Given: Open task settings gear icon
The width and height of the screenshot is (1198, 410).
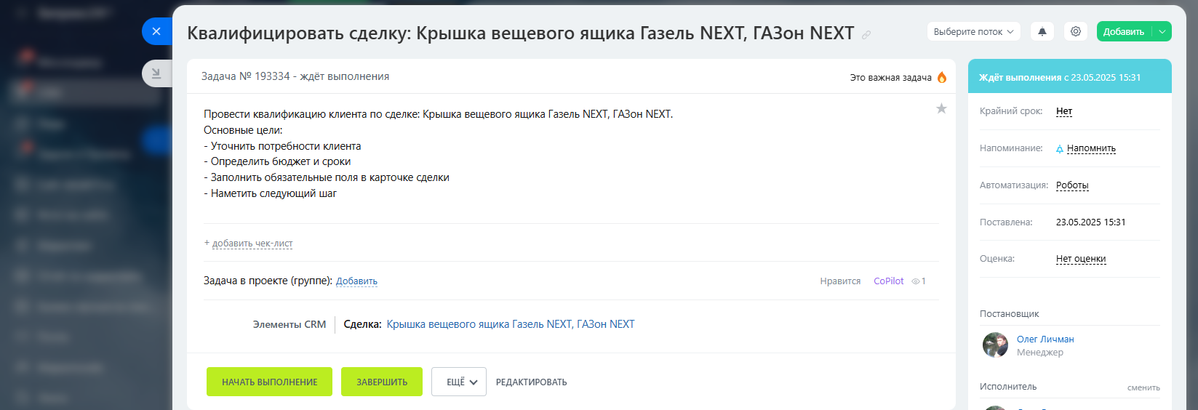Looking at the screenshot, I should coord(1076,31).
